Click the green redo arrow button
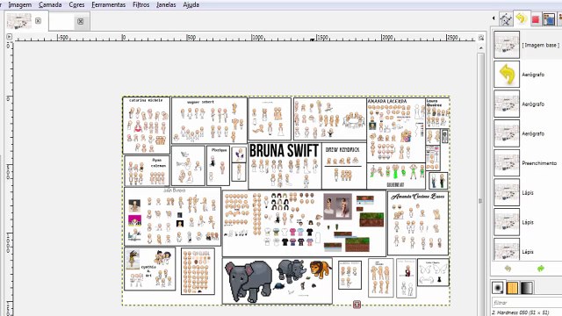562x316 pixels. pyautogui.click(x=541, y=269)
